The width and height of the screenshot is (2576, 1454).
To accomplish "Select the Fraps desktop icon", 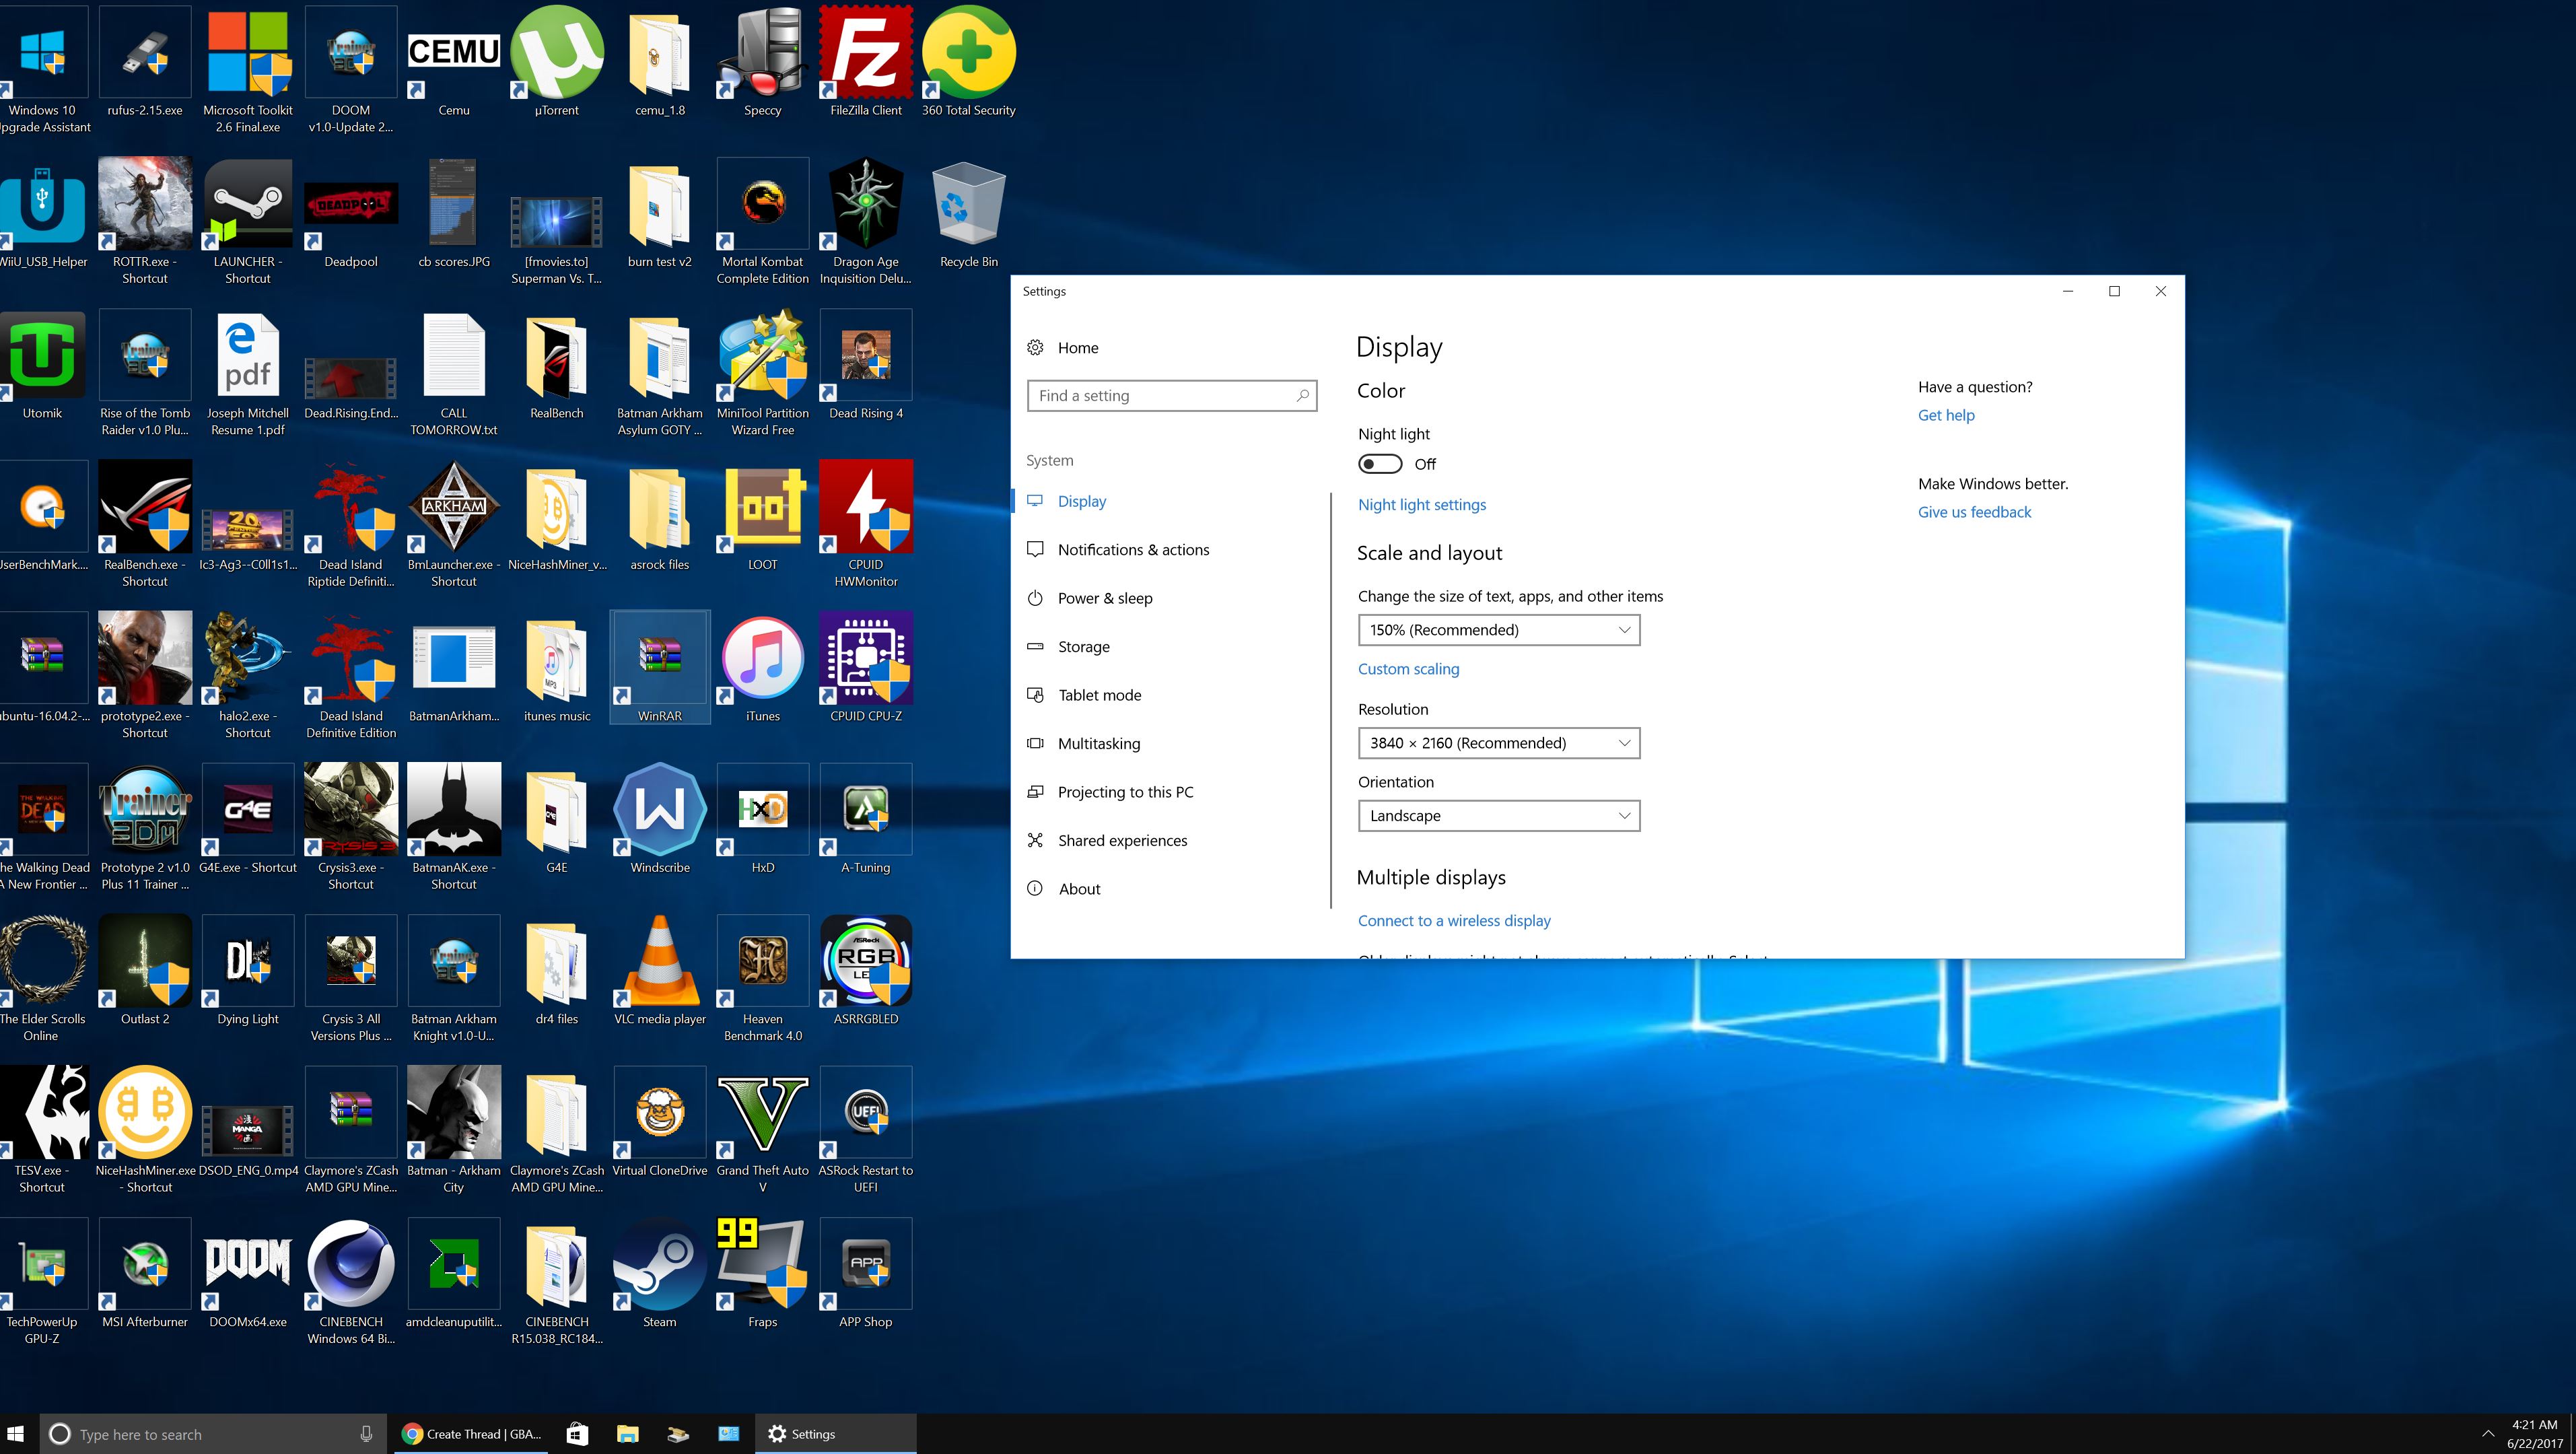I will 763,1274.
